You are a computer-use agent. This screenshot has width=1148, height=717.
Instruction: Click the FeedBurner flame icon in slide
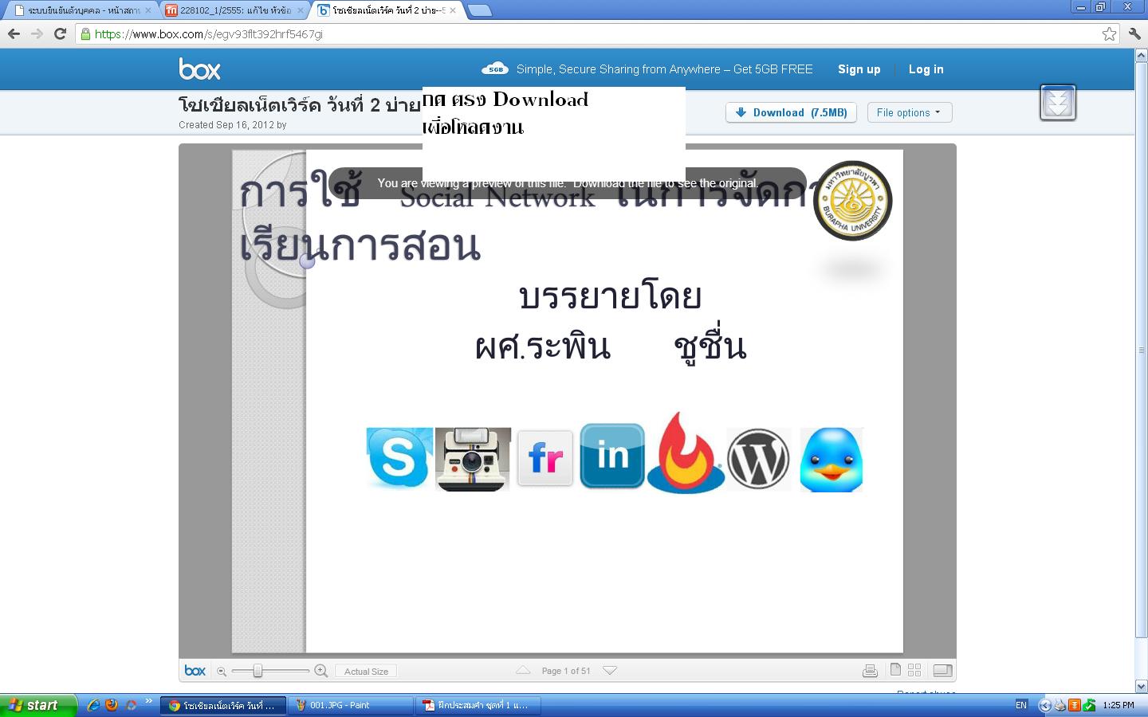tap(686, 453)
